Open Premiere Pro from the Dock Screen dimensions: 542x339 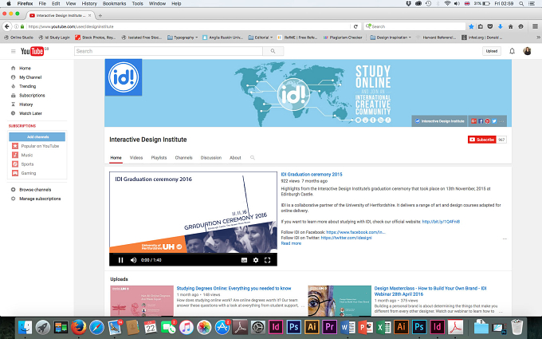pyautogui.click(x=330, y=327)
